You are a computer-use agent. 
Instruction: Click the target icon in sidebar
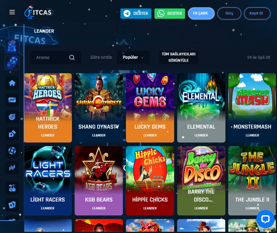(x=12, y=117)
